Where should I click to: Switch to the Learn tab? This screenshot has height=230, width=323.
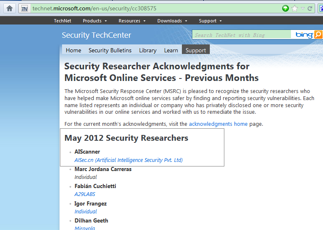coord(171,50)
